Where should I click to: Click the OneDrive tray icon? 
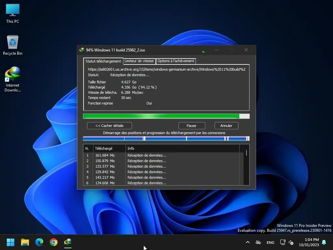pyautogui.click(x=258, y=242)
